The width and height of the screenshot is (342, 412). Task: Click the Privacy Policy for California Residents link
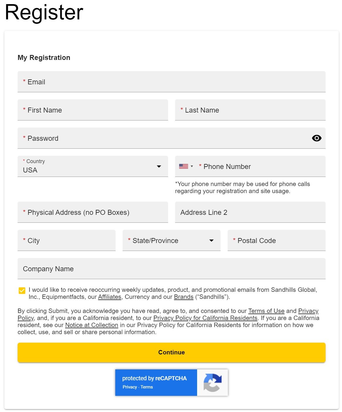[205, 318]
